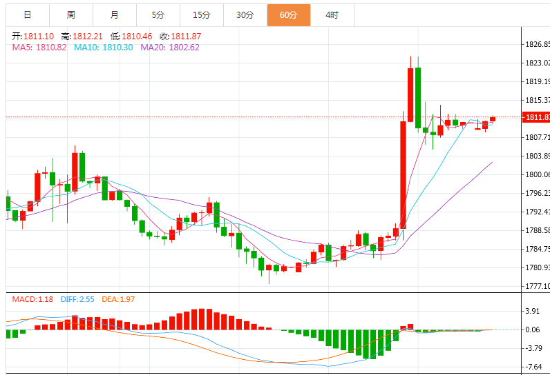
Task: Click the 3.91 MACD axis label
Action: [533, 311]
